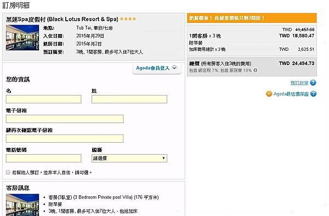Viewport: 329px width, 216px height.
Task: Click the check-in date 2015年月29日
Action: coord(90,36)
